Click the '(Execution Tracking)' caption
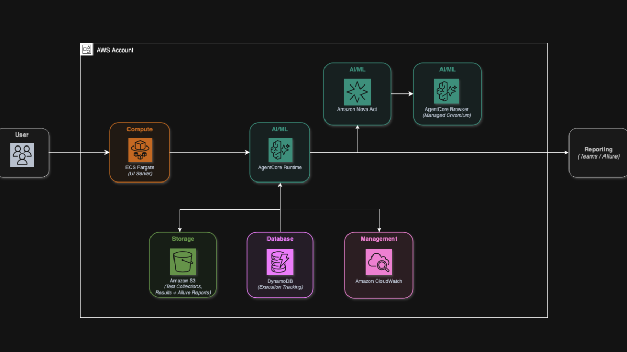The height and width of the screenshot is (352, 627). pos(280,287)
